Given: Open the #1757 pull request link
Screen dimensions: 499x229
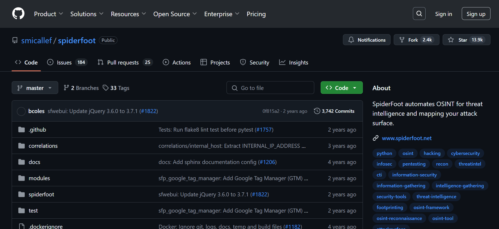Looking at the screenshot, I should pyautogui.click(x=264, y=130).
